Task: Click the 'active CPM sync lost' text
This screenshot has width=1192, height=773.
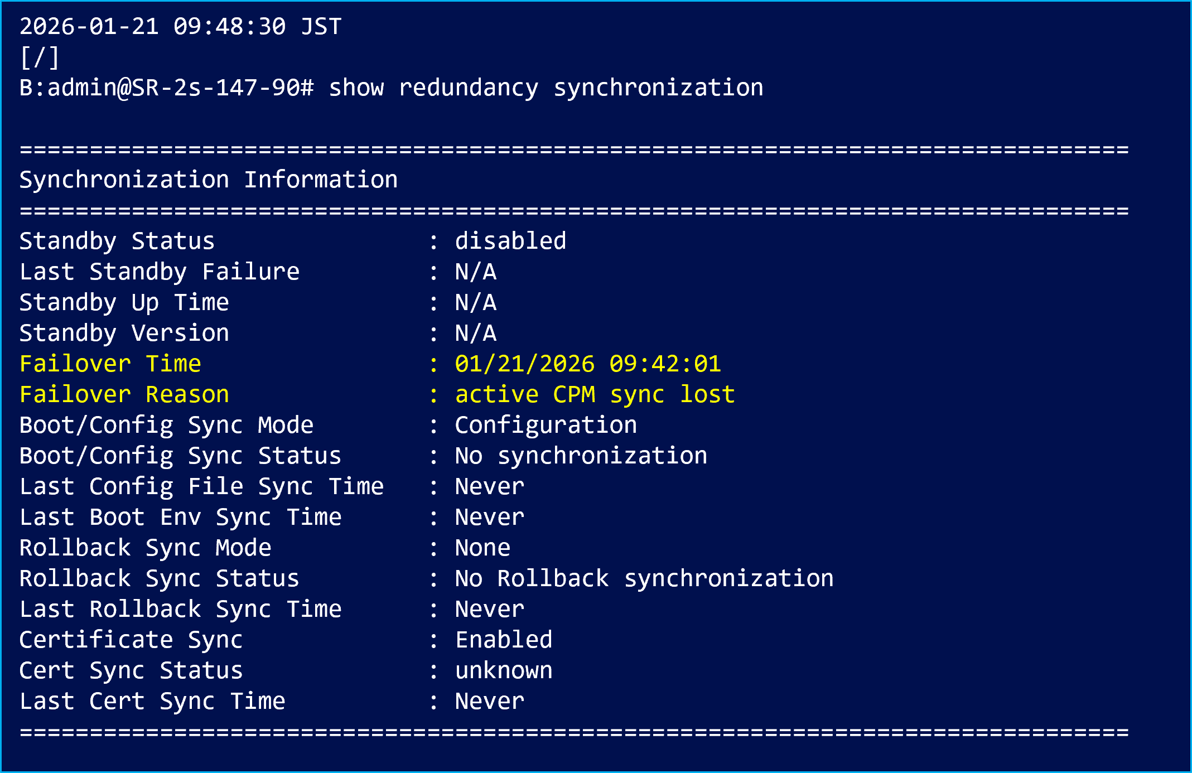Action: point(595,394)
